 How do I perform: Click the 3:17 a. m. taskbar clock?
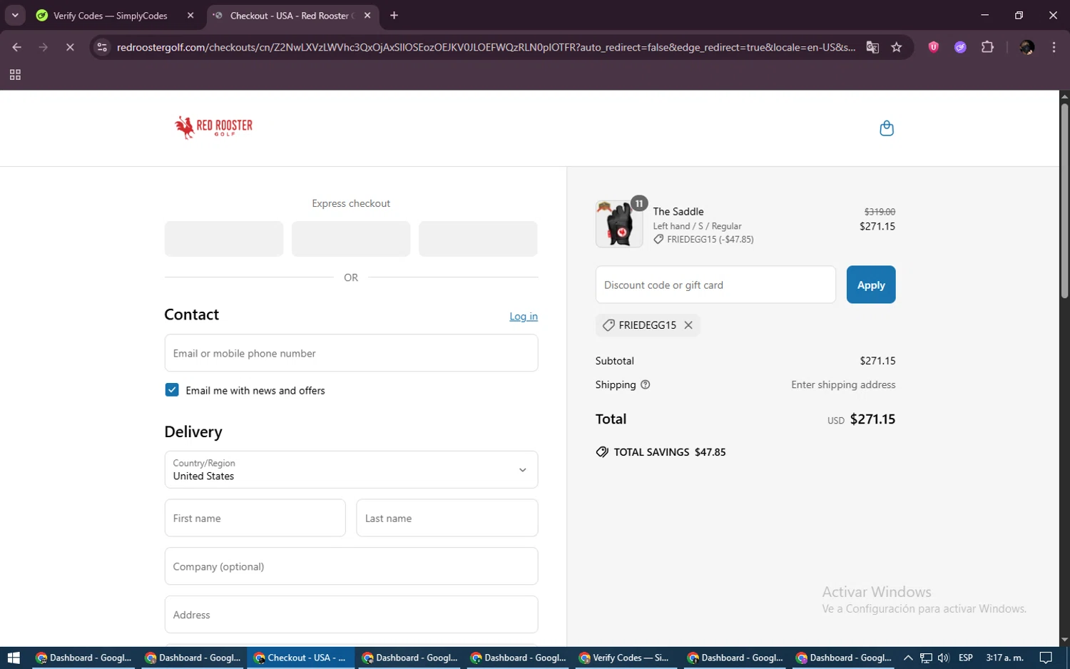pyautogui.click(x=1004, y=658)
